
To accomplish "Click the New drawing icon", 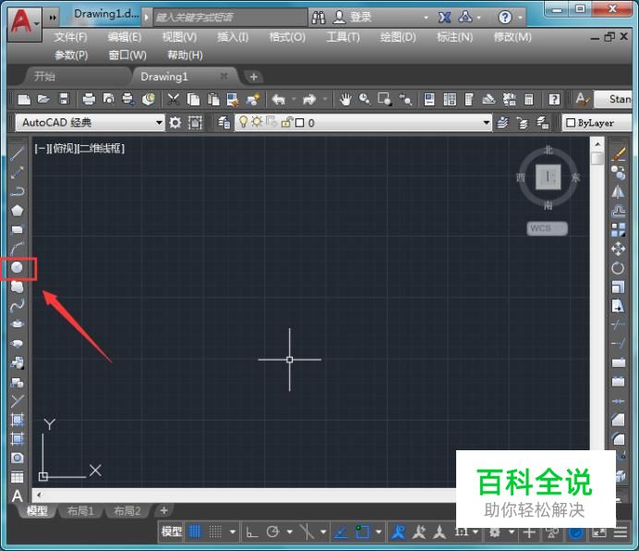I will click(24, 99).
